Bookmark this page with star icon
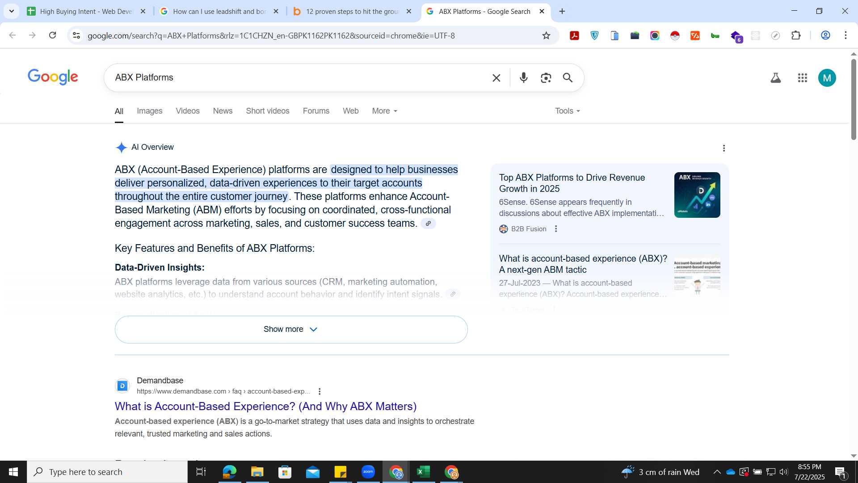Image resolution: width=858 pixels, height=483 pixels. [x=546, y=35]
